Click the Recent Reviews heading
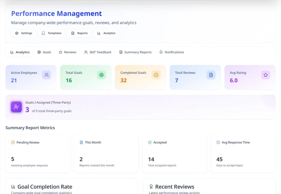This screenshot has width=281, height=194. click(175, 187)
